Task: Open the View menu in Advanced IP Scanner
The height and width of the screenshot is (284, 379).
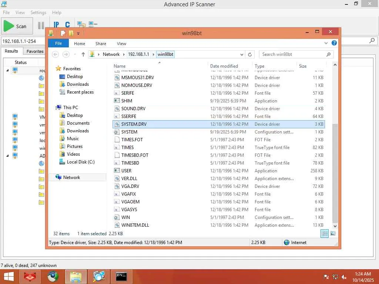Action: 20,13
